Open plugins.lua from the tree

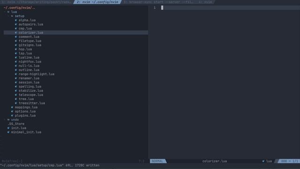(x=25, y=116)
